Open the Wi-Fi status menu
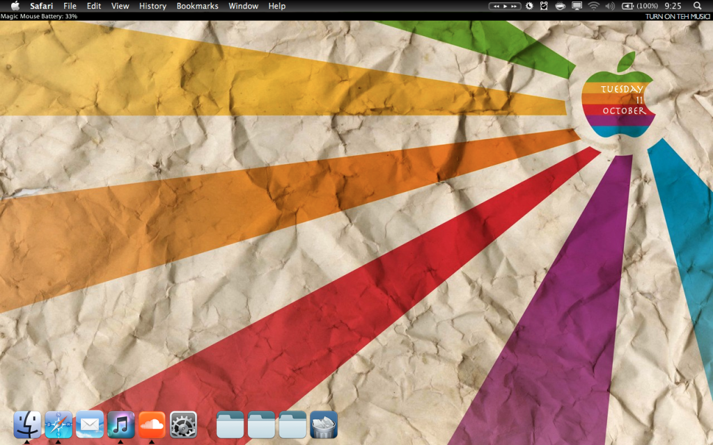 [593, 6]
